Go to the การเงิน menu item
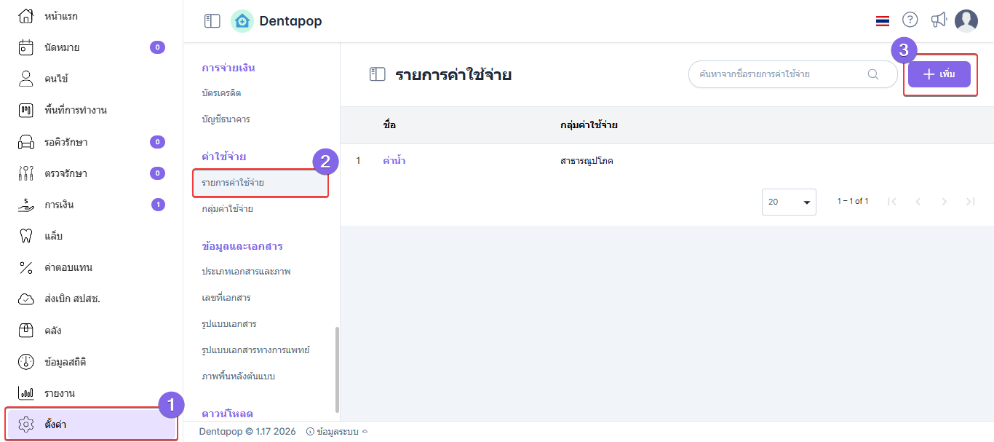This screenshot has height=442, width=994. (58, 205)
